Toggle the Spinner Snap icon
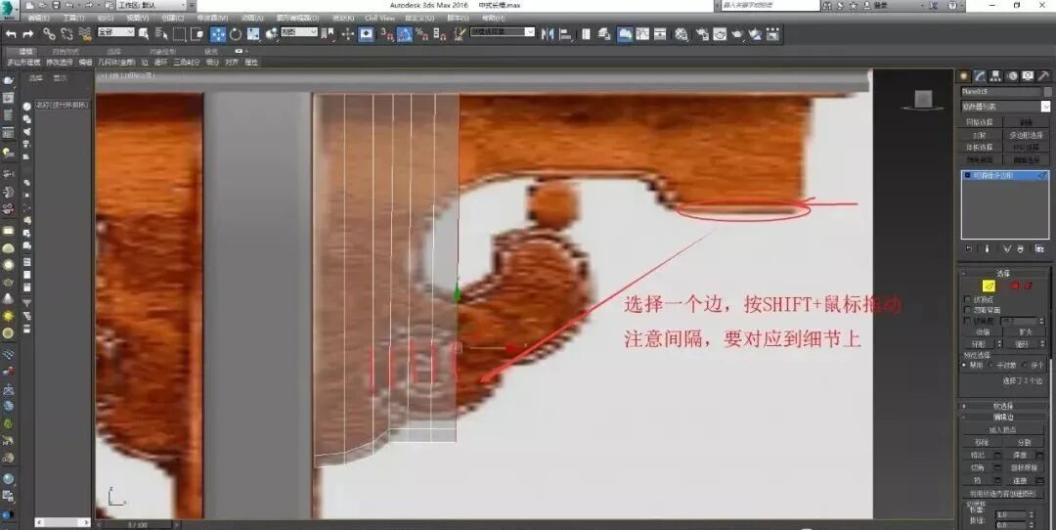 [440, 33]
